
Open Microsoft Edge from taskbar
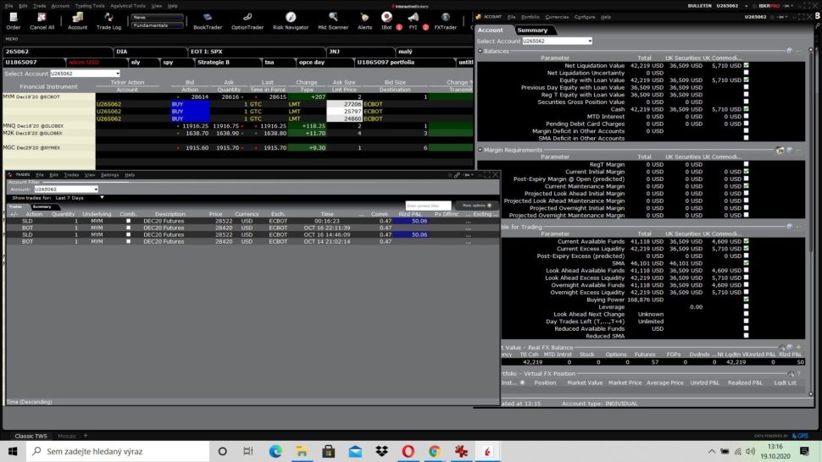[x=275, y=451]
